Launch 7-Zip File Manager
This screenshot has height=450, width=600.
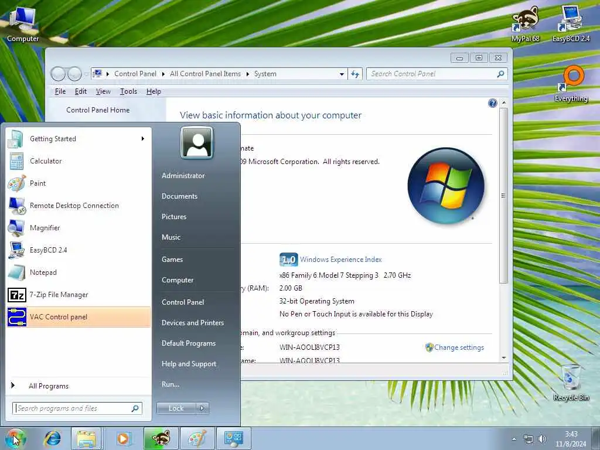(x=79, y=295)
